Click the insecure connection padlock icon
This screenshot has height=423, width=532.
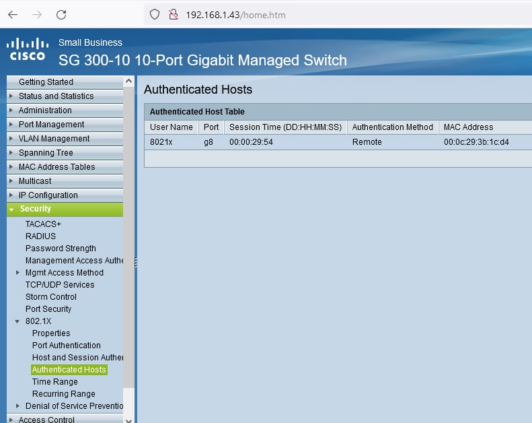tap(172, 14)
